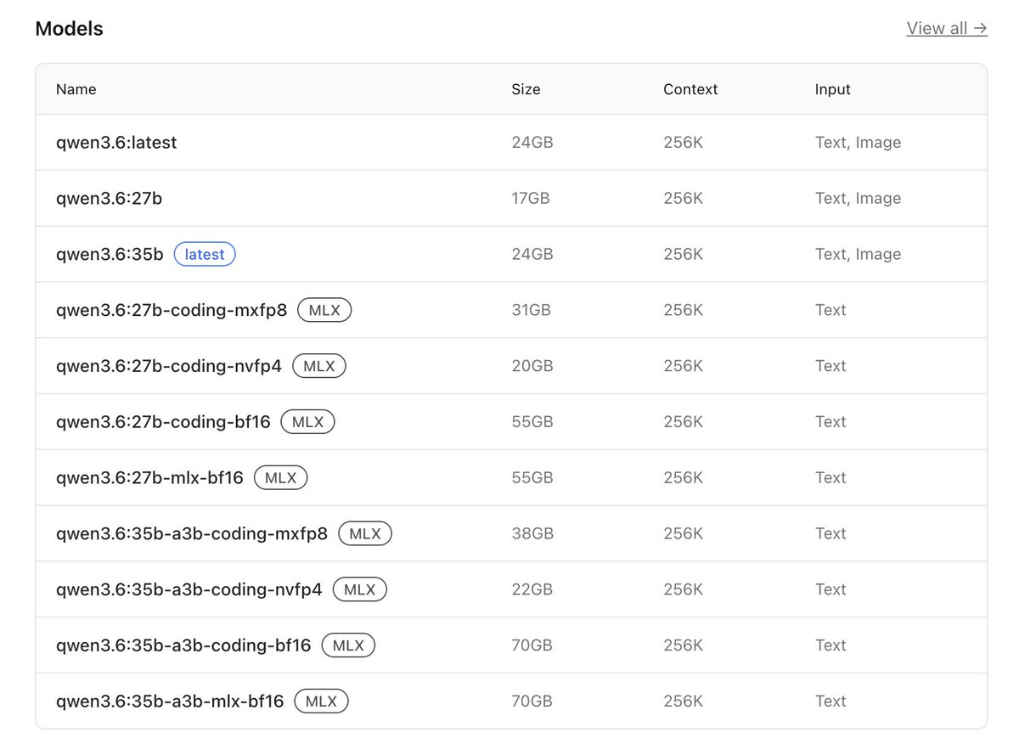
Task: Click the 17GB size value
Action: (x=531, y=199)
